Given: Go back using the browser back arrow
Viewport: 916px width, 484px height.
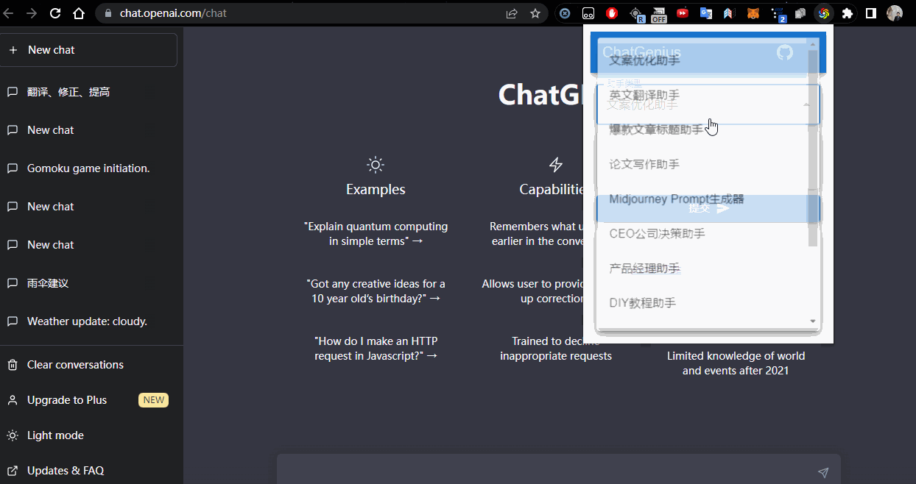Looking at the screenshot, I should (8, 13).
